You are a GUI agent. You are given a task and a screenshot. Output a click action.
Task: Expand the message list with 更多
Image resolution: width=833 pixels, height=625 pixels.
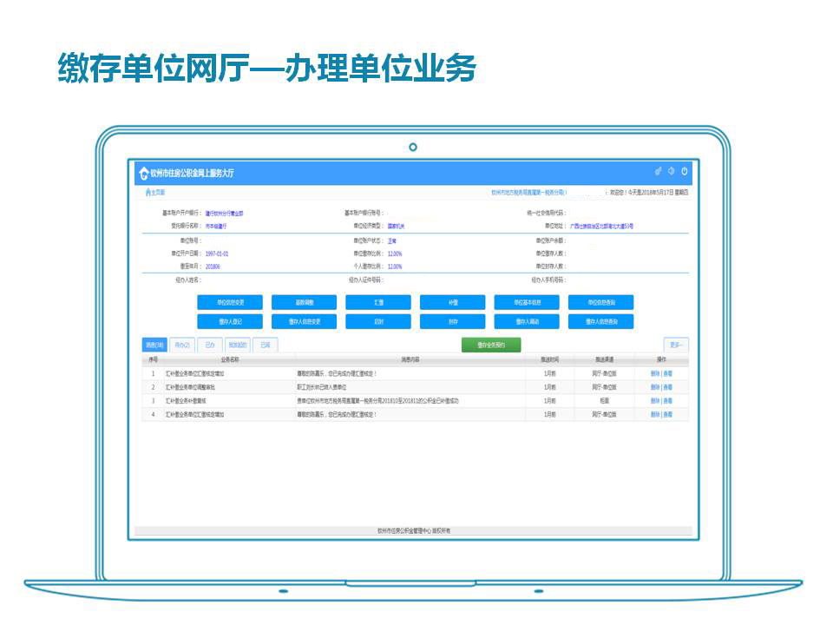[x=675, y=345]
